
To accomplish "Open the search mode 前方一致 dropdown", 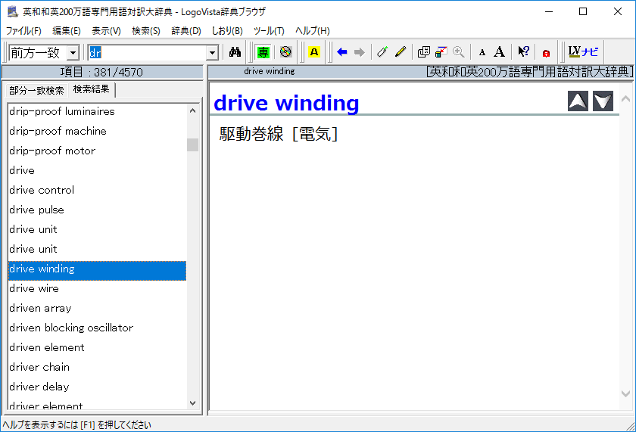I will pyautogui.click(x=73, y=53).
